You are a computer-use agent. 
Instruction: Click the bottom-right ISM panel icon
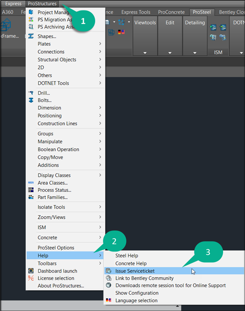tap(223, 37)
